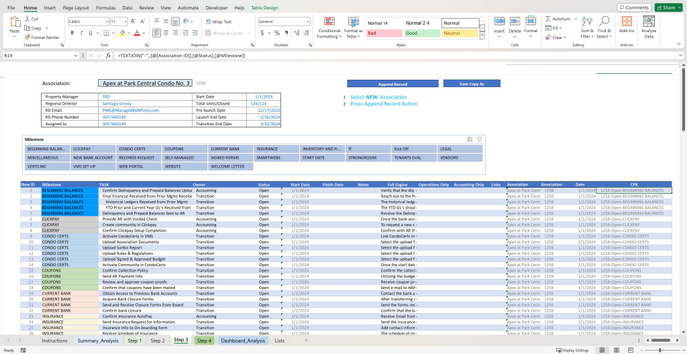Viewport: 687px width, 354px height.
Task: Center text horizontally in cell
Action: pyautogui.click(x=166, y=33)
